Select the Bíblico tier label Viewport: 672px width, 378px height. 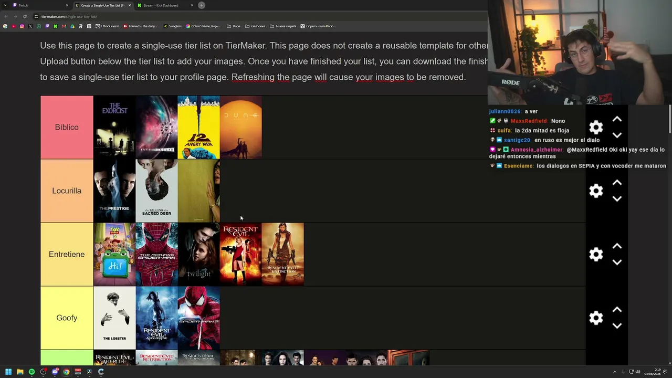(x=67, y=128)
